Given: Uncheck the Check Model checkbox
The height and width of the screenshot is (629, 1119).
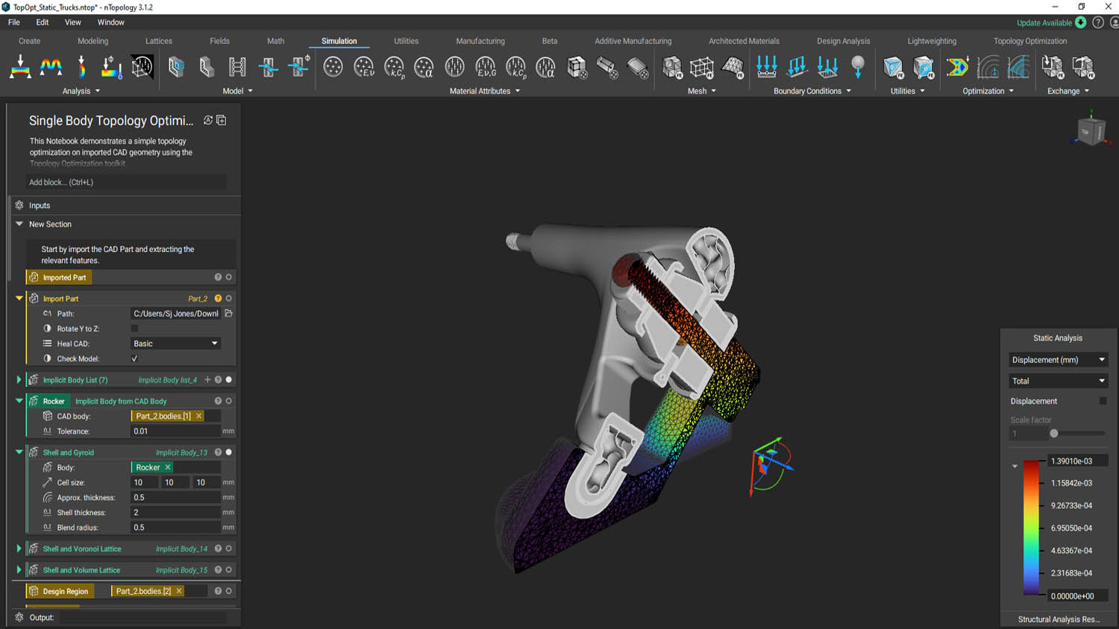Looking at the screenshot, I should pos(135,358).
